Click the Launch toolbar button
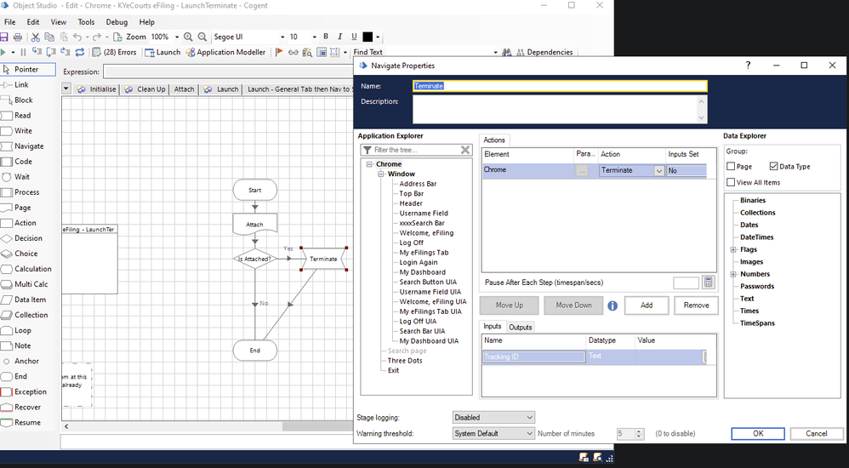This screenshot has height=468, width=849. pyautogui.click(x=162, y=53)
